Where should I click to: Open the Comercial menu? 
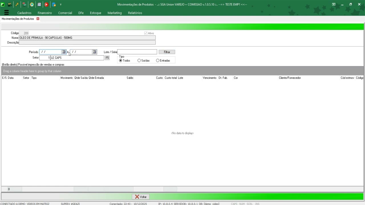coord(65,13)
